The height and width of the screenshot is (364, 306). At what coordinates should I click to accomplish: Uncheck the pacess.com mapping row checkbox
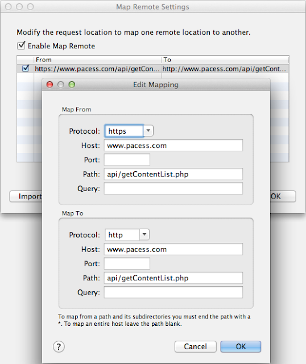pyautogui.click(x=26, y=68)
